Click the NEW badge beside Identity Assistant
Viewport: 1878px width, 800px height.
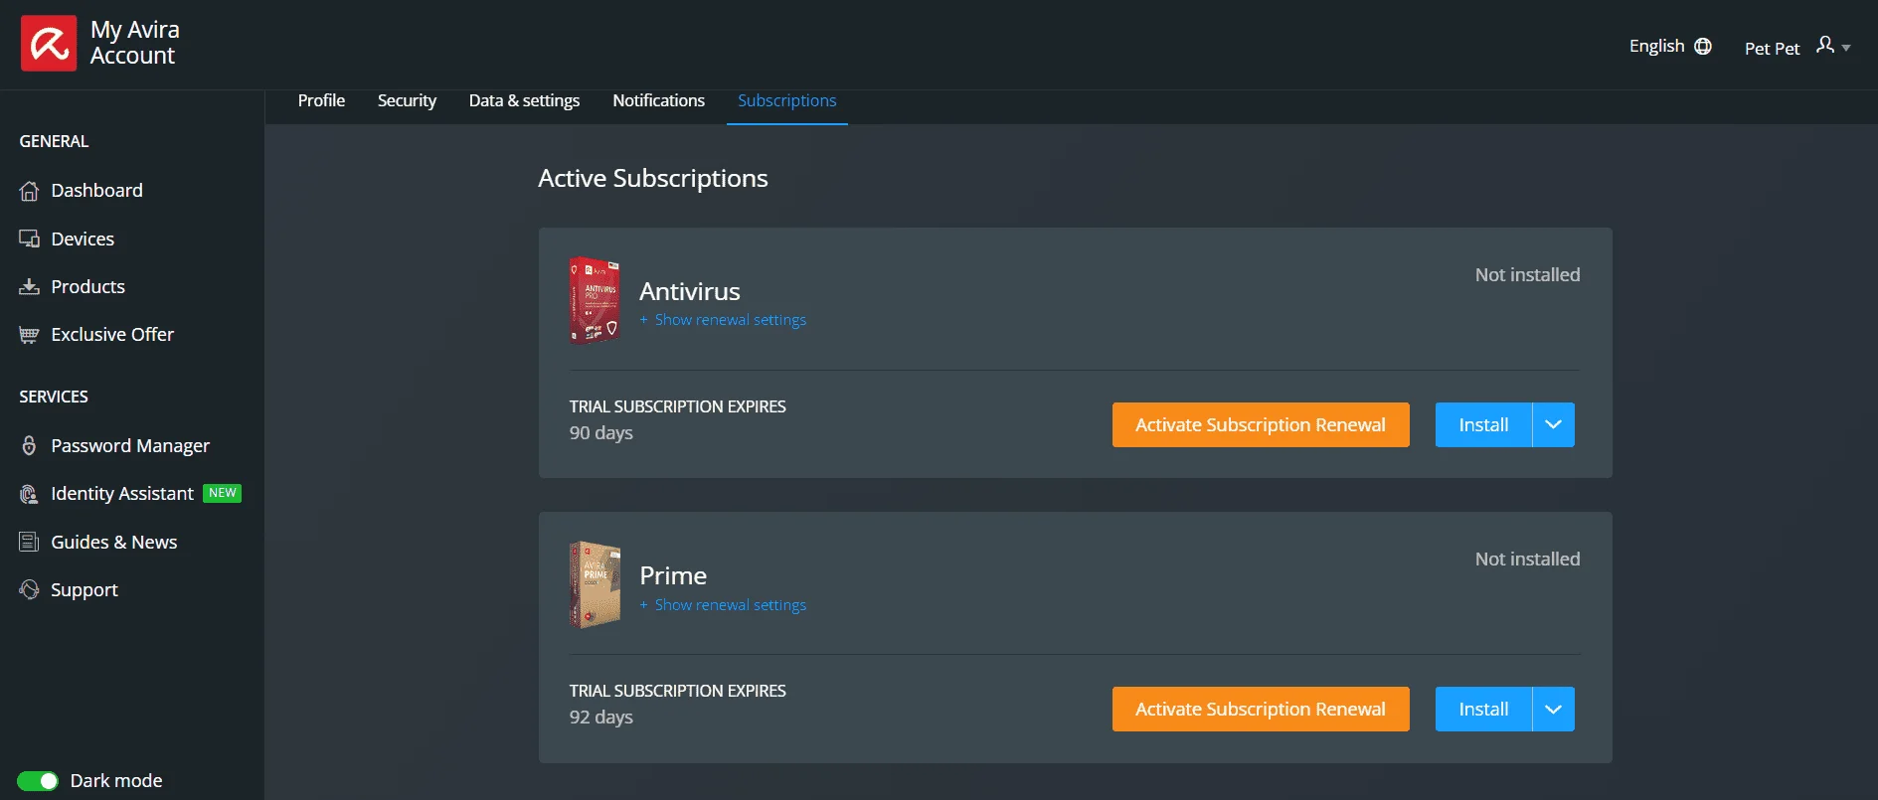[223, 493]
